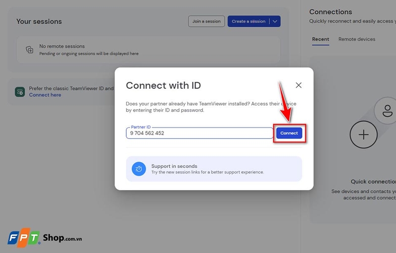Click the Join a session button
This screenshot has width=396, height=253.
pyautogui.click(x=206, y=21)
